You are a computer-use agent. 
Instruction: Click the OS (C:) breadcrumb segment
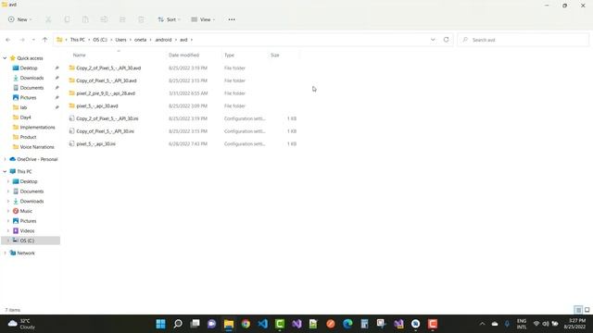(100, 40)
